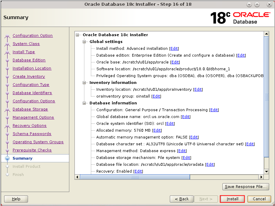Open the Recovery Options step
This screenshot has height=206, width=275.
(x=29, y=126)
